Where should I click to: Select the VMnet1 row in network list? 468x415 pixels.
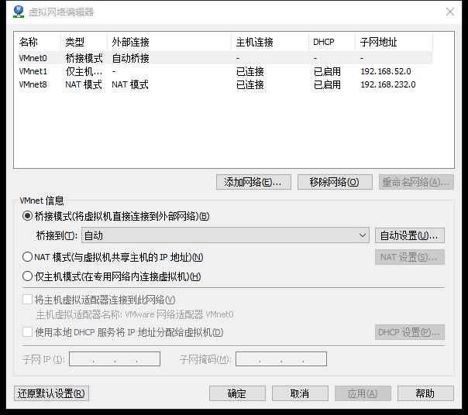click(x=225, y=71)
